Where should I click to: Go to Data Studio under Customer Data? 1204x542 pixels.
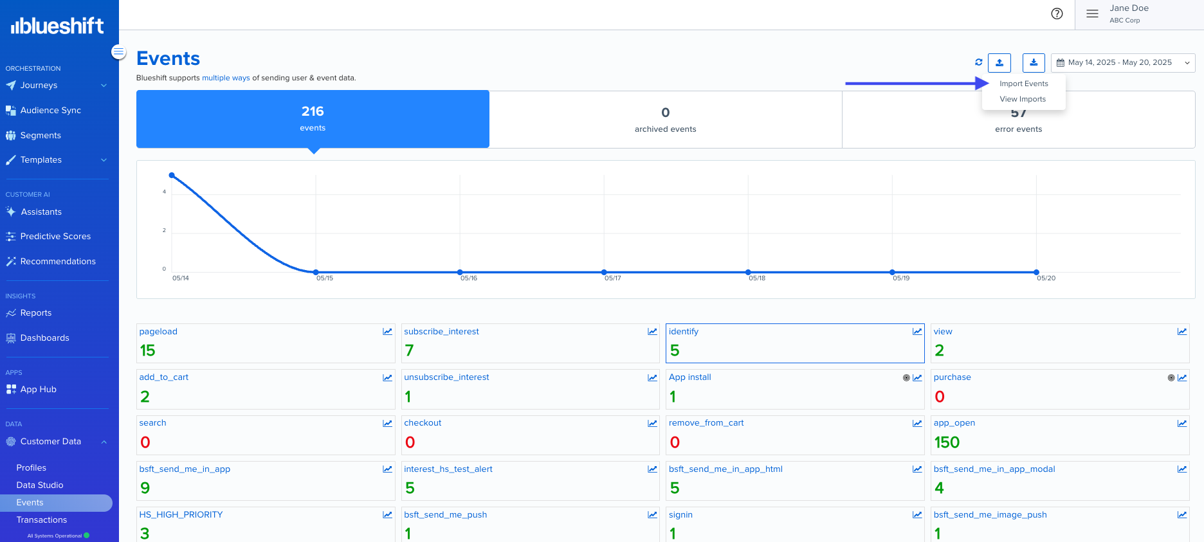[x=40, y=485]
